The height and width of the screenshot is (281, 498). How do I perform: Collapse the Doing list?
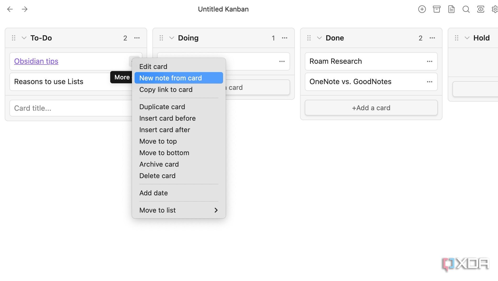click(x=171, y=38)
